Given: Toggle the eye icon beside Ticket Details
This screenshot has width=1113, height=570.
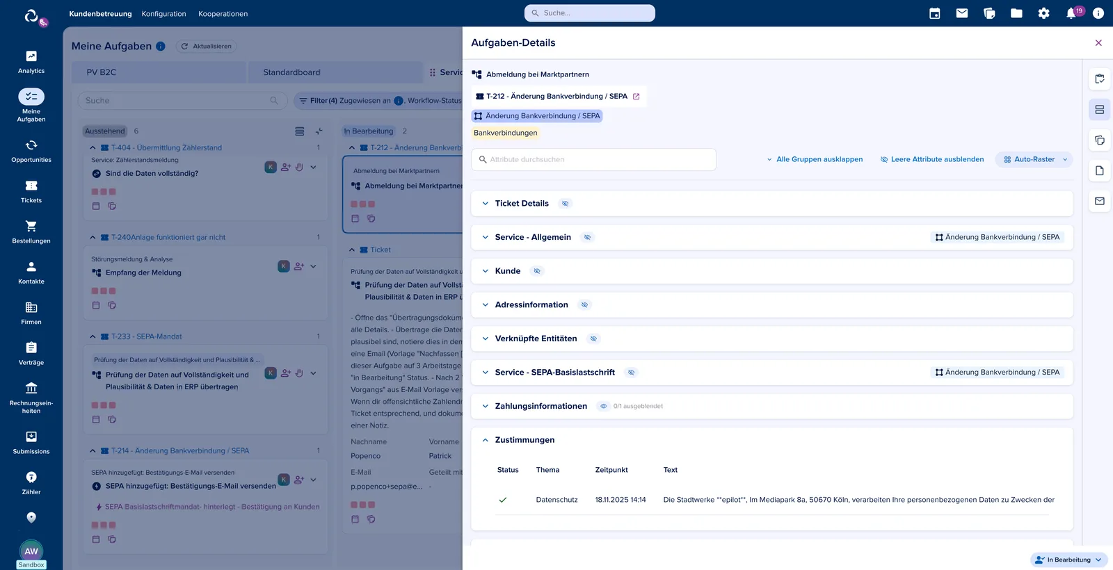Looking at the screenshot, I should tap(566, 204).
